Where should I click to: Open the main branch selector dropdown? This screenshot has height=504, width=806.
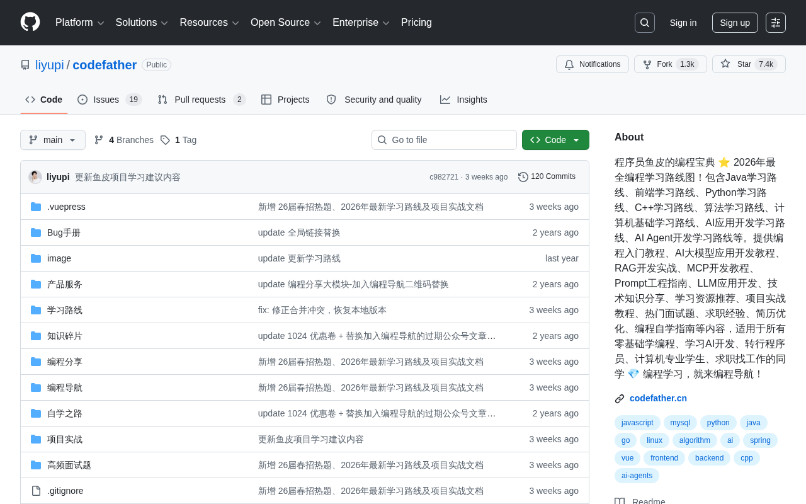(x=53, y=140)
